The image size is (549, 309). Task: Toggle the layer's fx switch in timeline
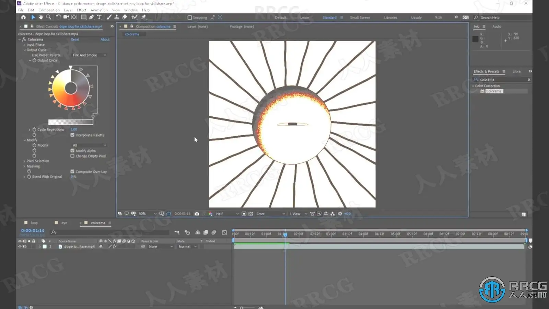click(115, 247)
